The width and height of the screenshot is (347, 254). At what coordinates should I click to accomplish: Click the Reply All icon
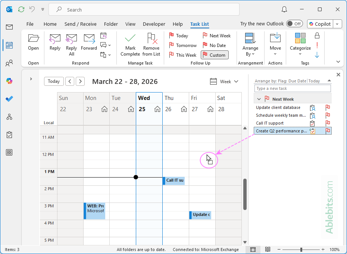coord(71,38)
